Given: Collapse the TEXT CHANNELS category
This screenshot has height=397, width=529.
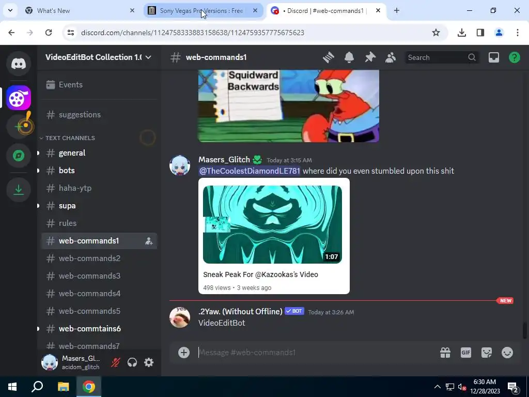Looking at the screenshot, I should [x=67, y=138].
